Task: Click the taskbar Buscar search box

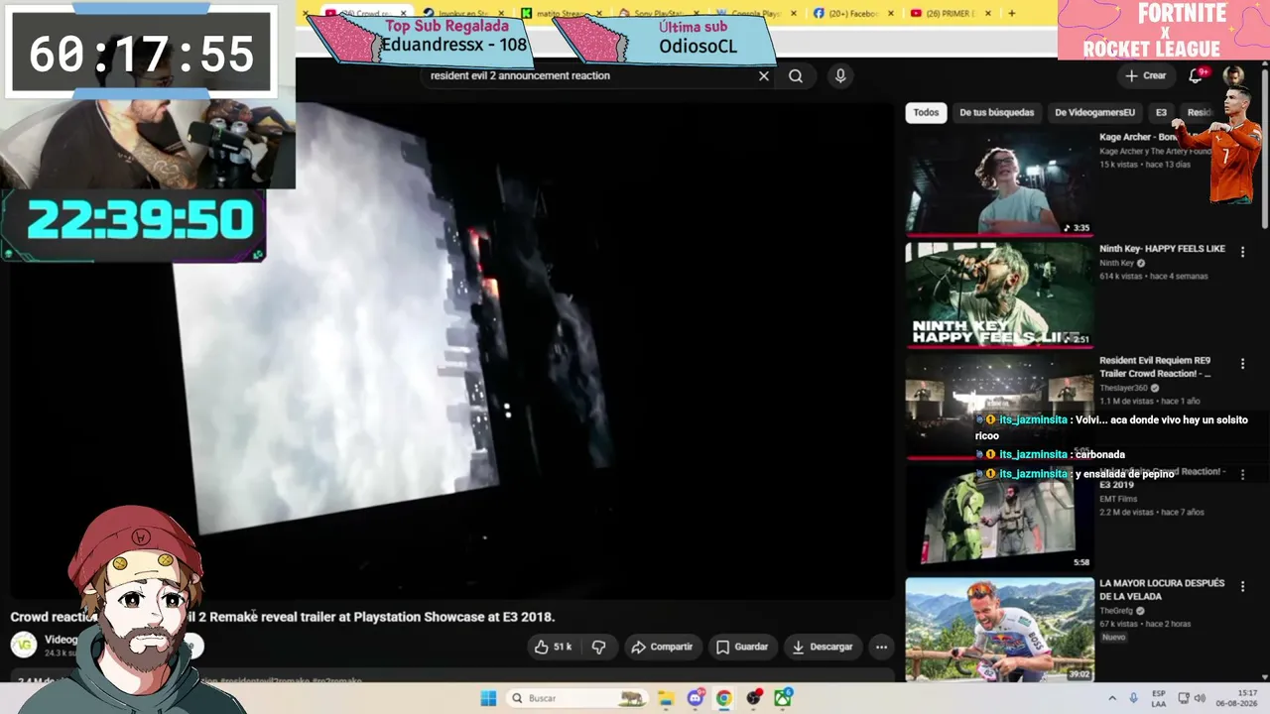Action: pos(578,698)
